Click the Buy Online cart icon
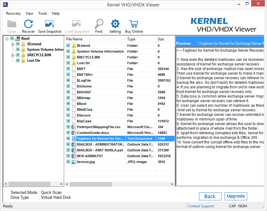This screenshot has width=267, height=211. (134, 24)
